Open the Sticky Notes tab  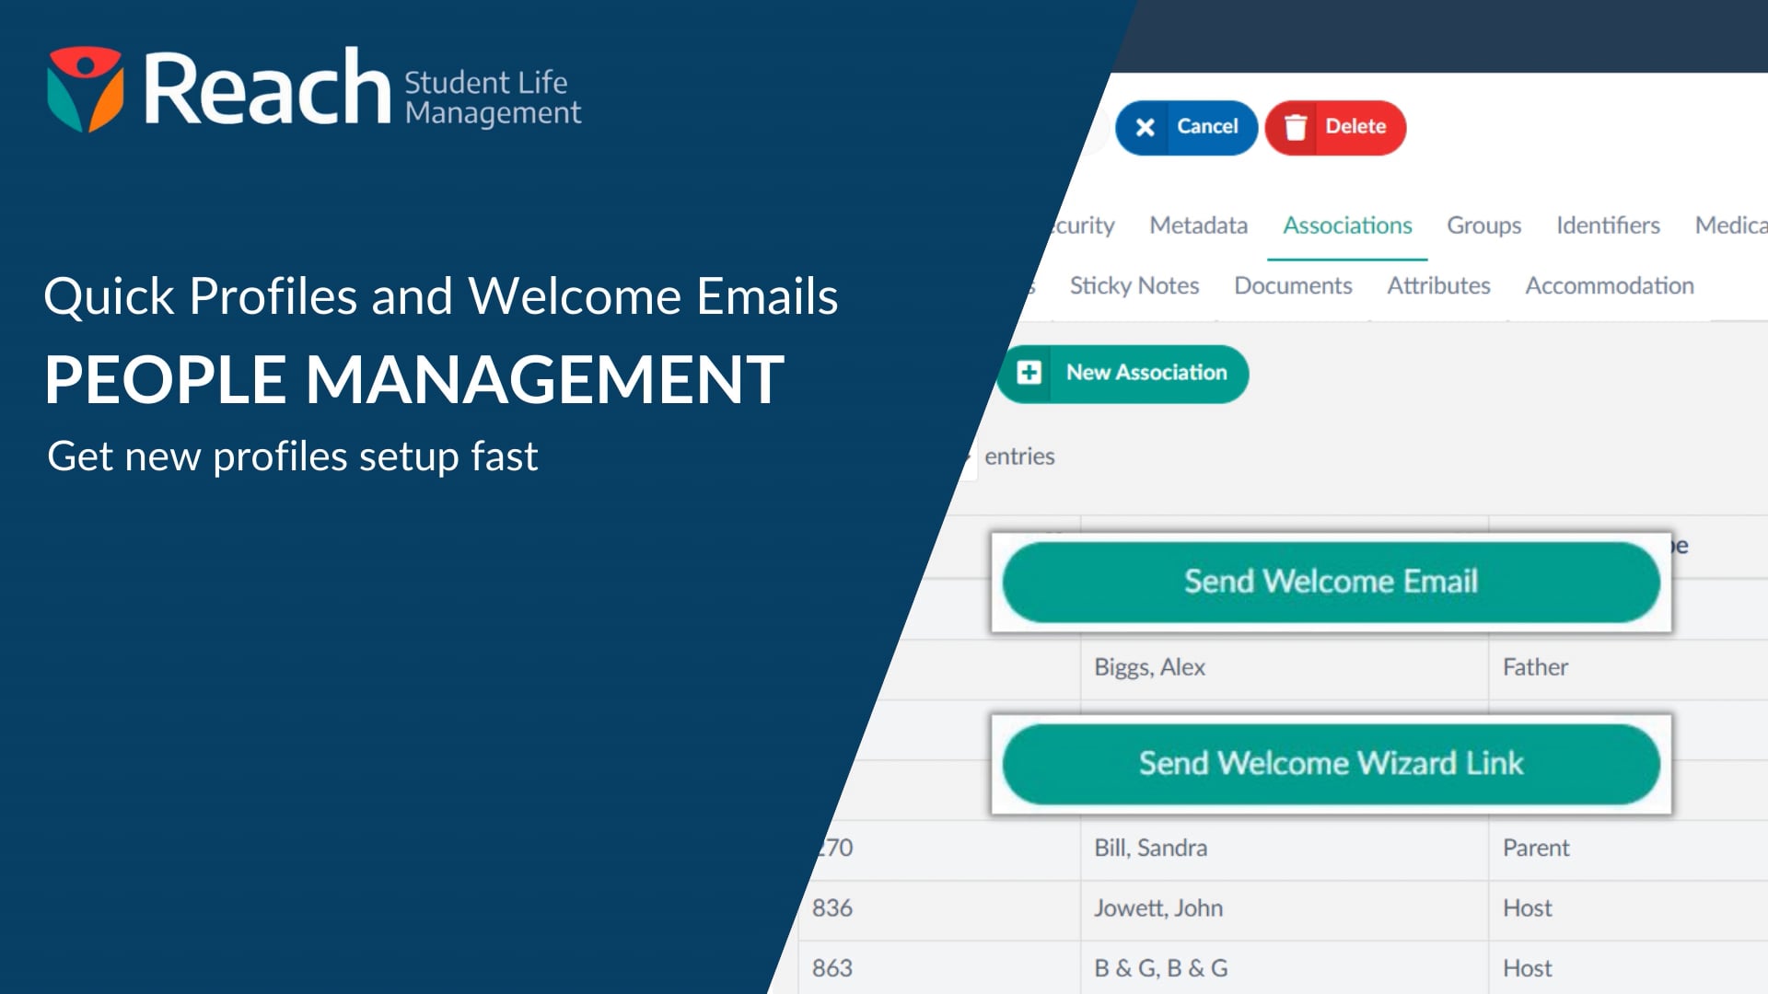tap(1134, 285)
